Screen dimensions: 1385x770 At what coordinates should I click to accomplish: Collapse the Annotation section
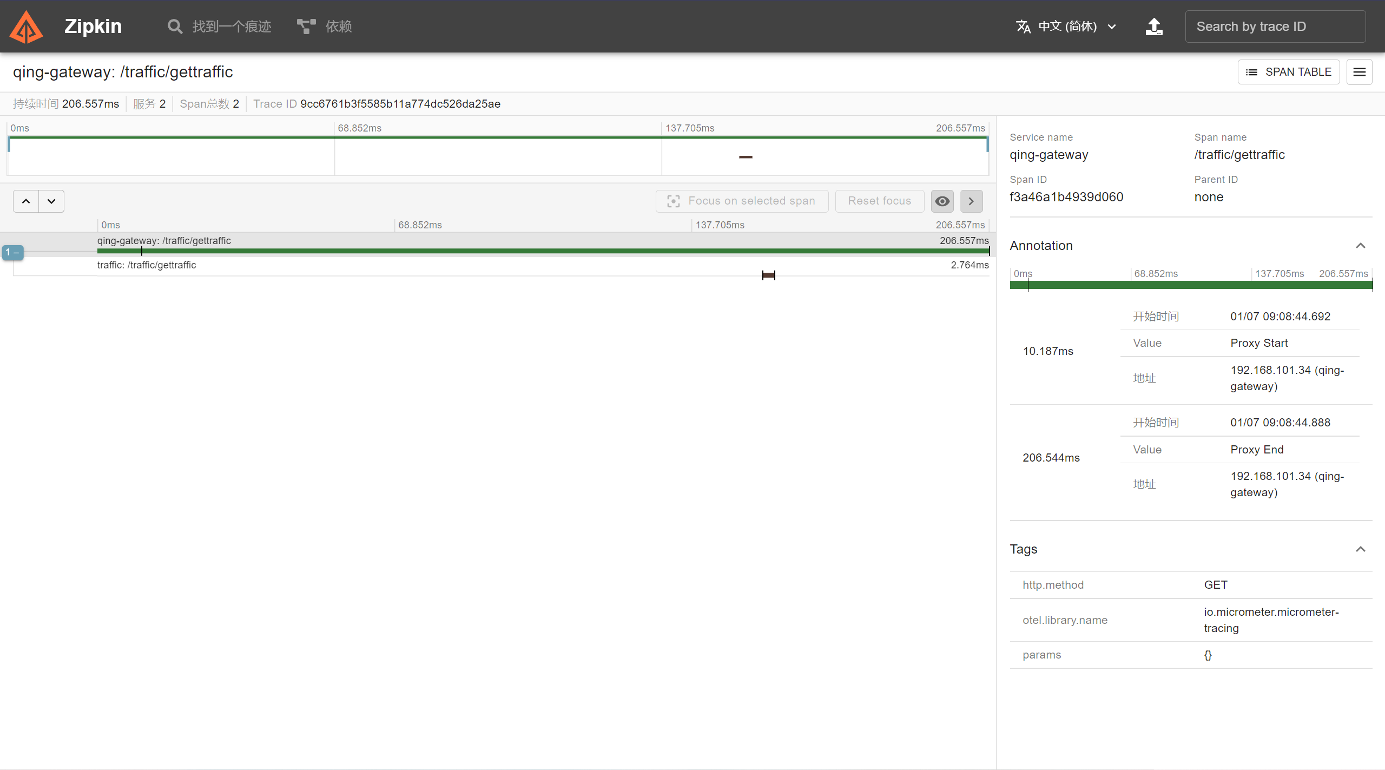point(1360,246)
